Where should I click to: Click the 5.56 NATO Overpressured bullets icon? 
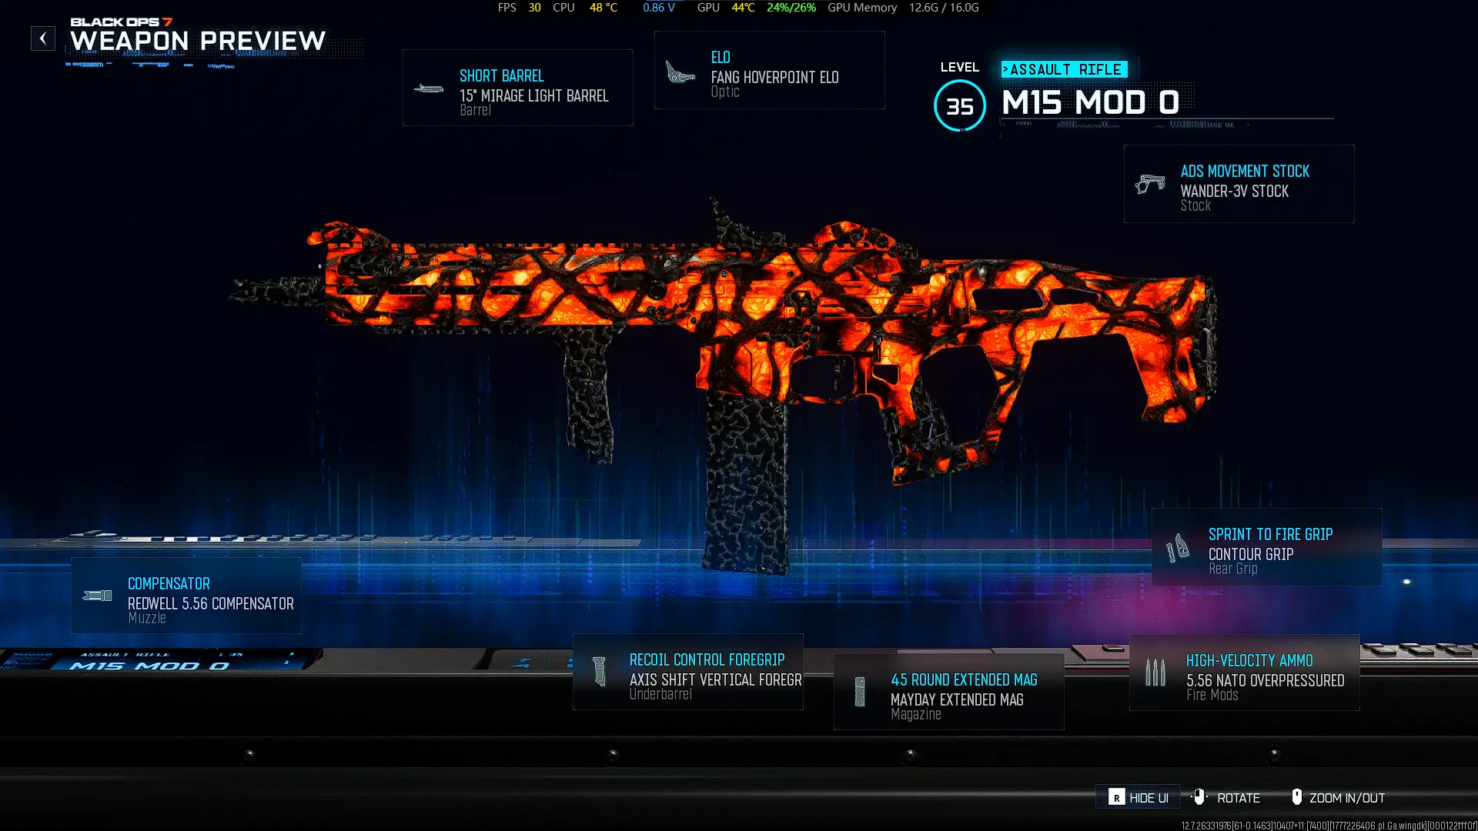1155,672
